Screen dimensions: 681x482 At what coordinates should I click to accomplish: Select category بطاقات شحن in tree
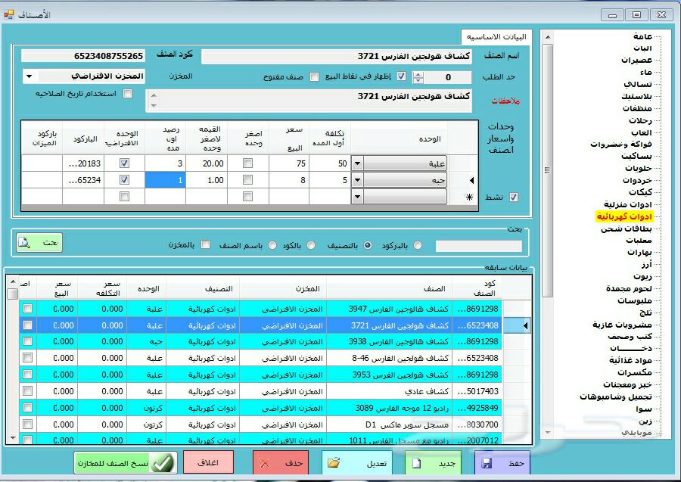click(x=627, y=229)
